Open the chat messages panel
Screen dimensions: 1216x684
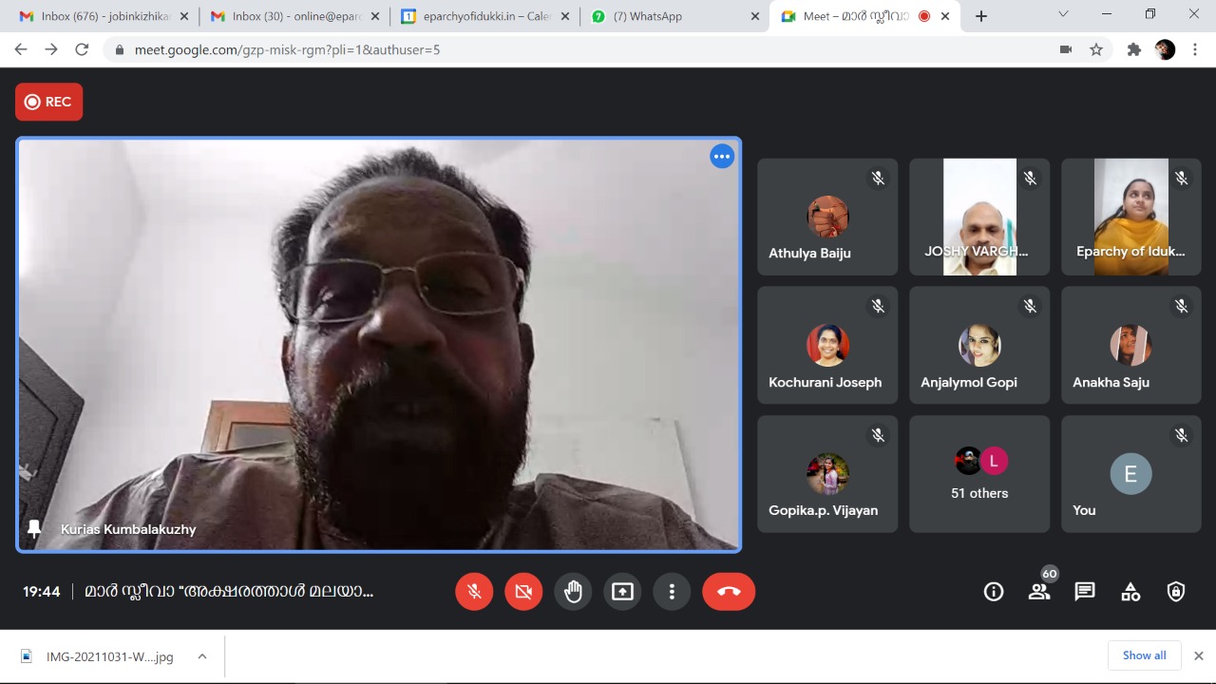[x=1085, y=592]
